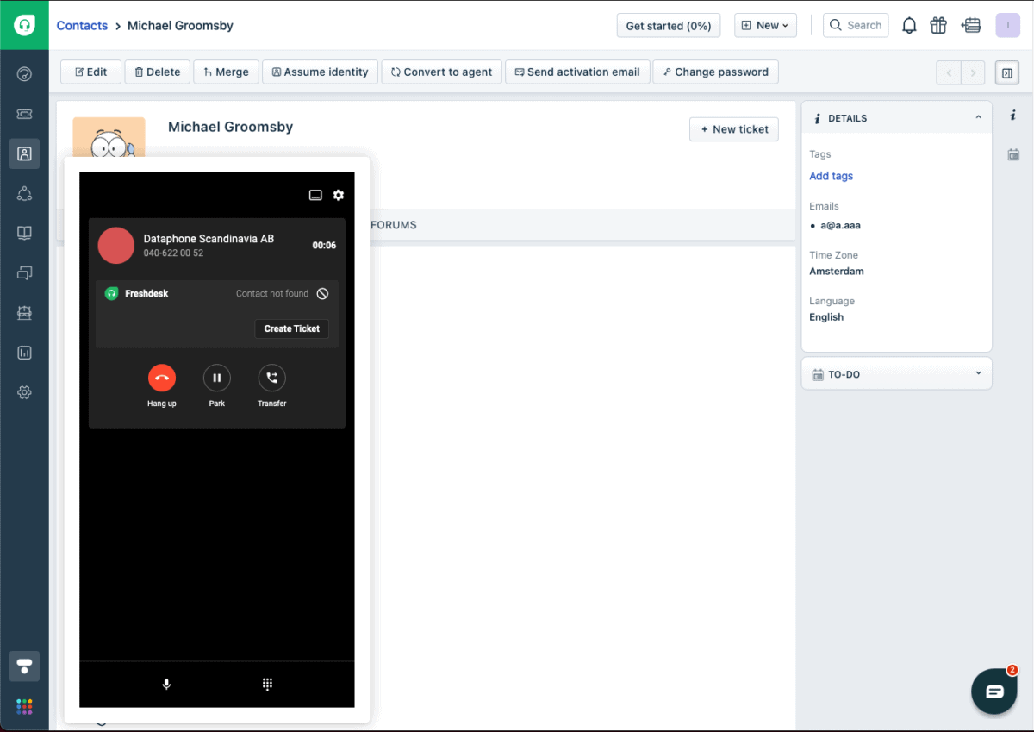Open the gift what's new icon

pos(938,25)
